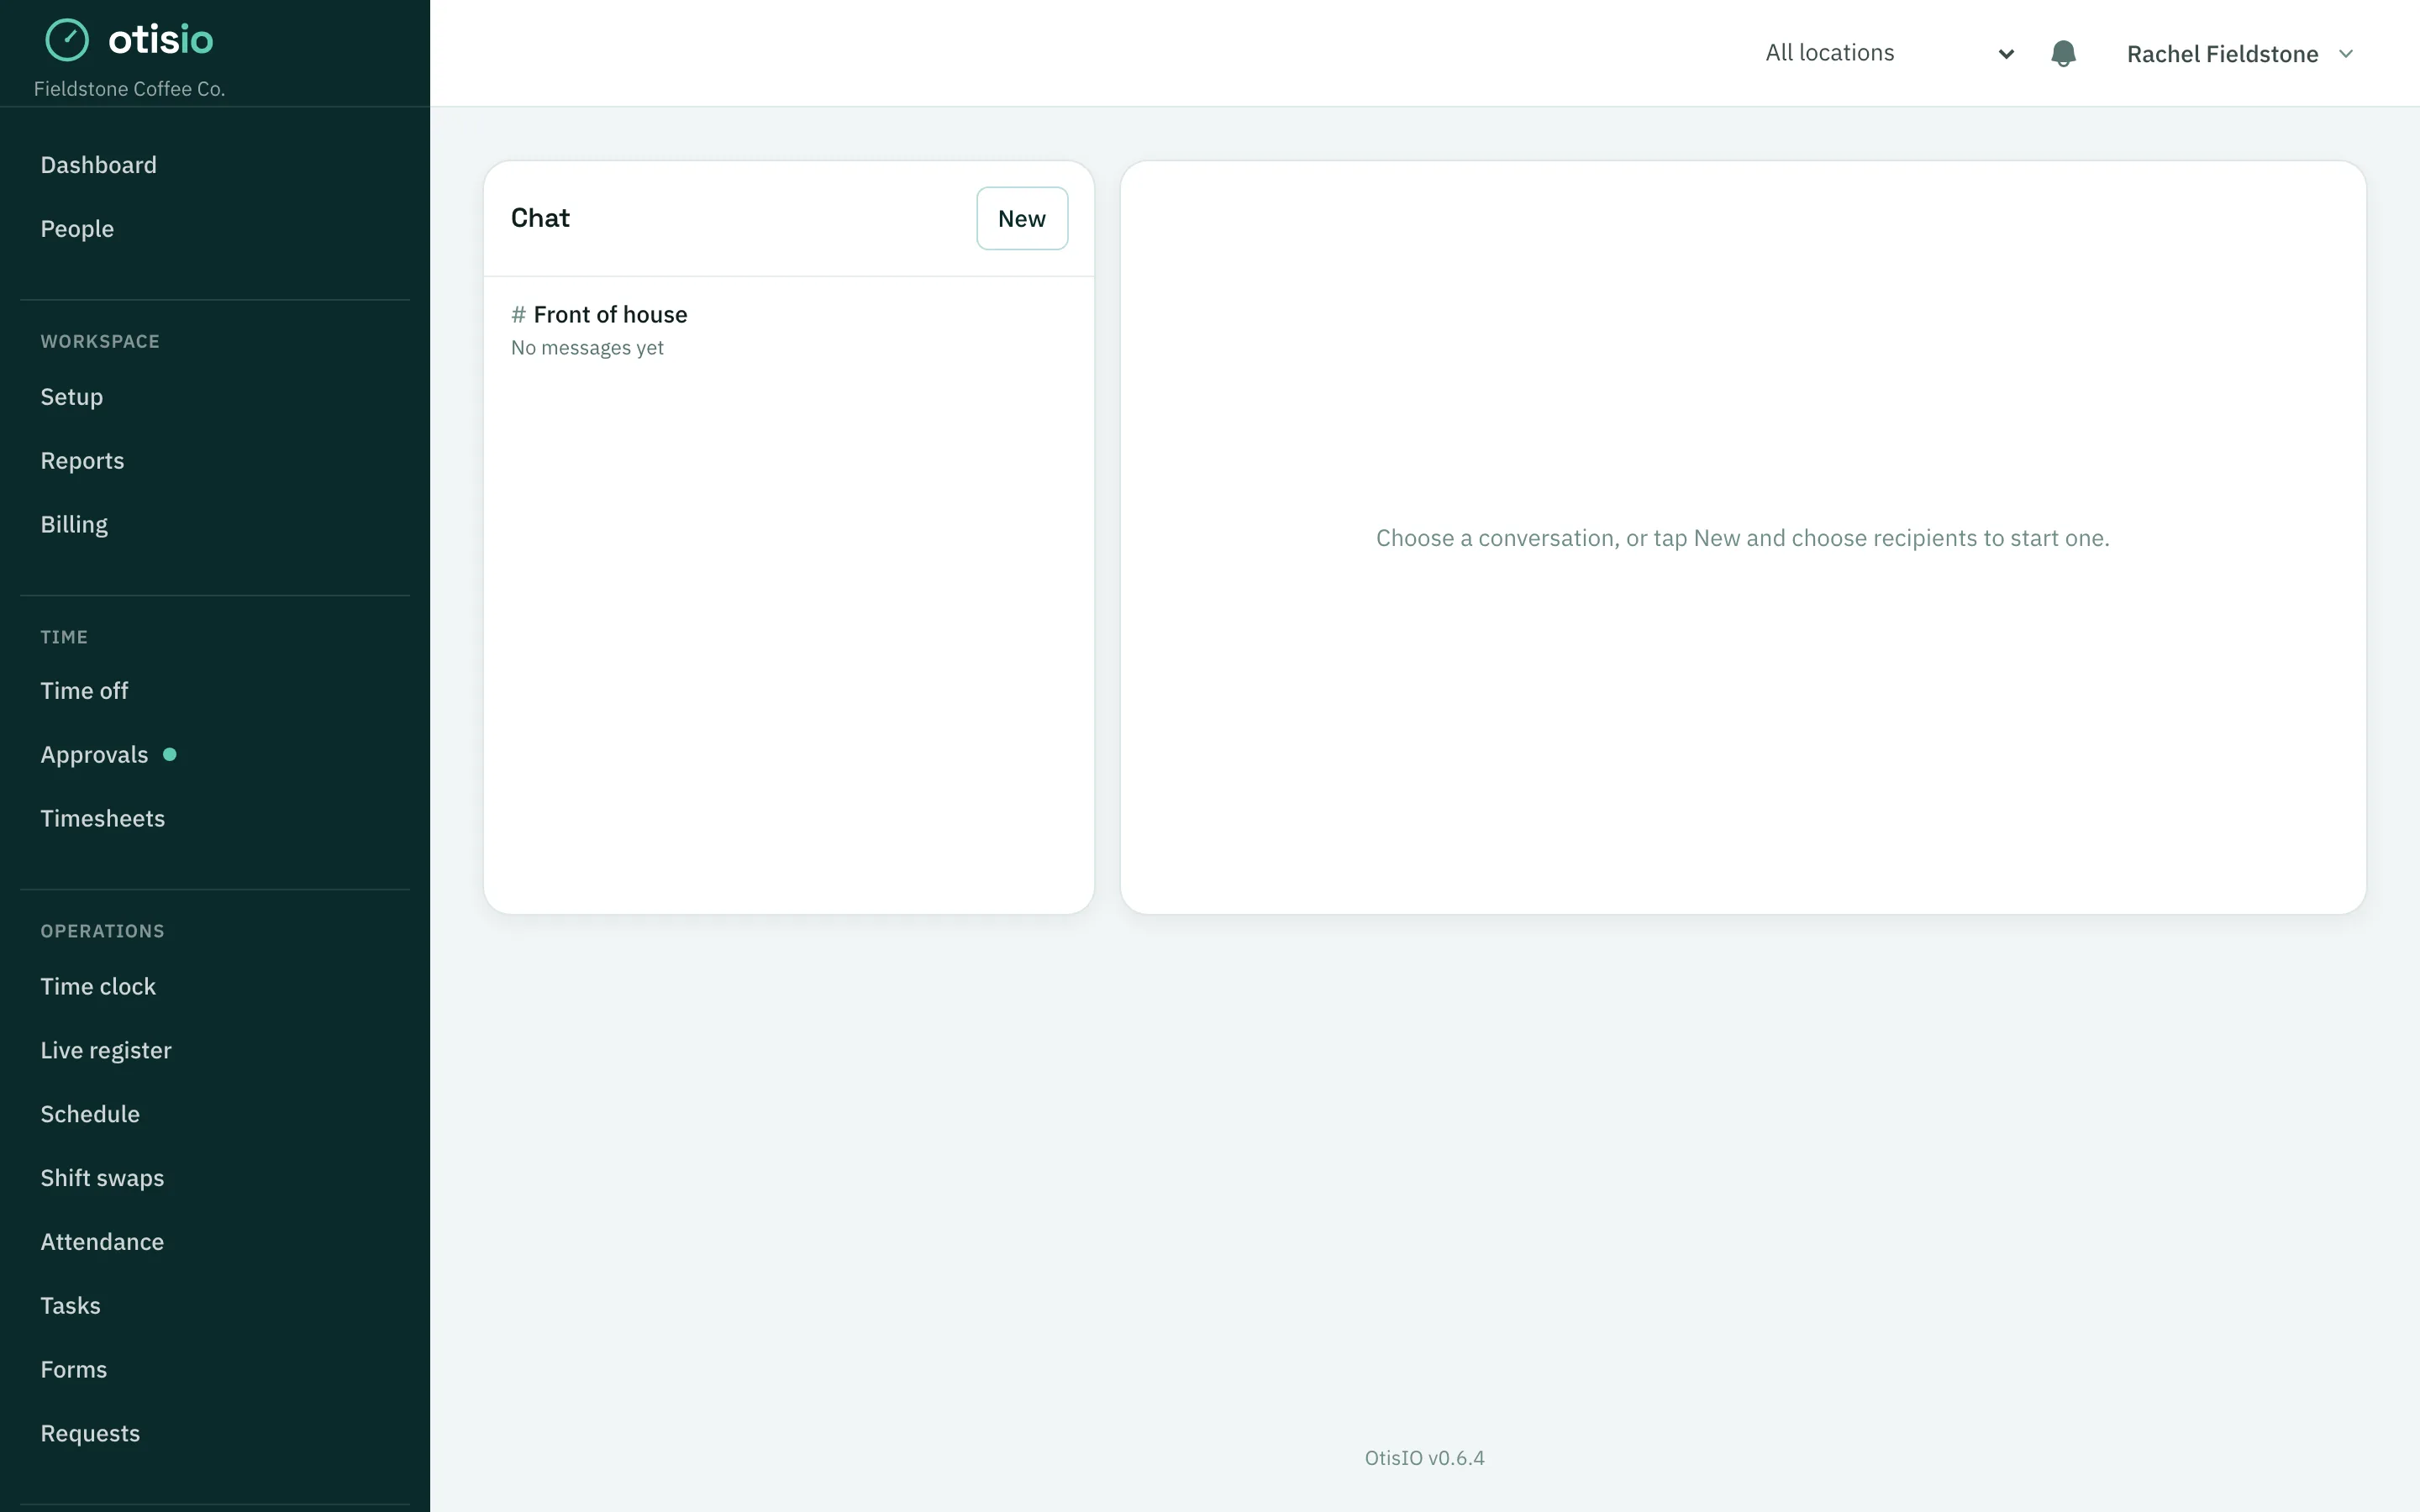Click the New chat button

tap(1021, 218)
